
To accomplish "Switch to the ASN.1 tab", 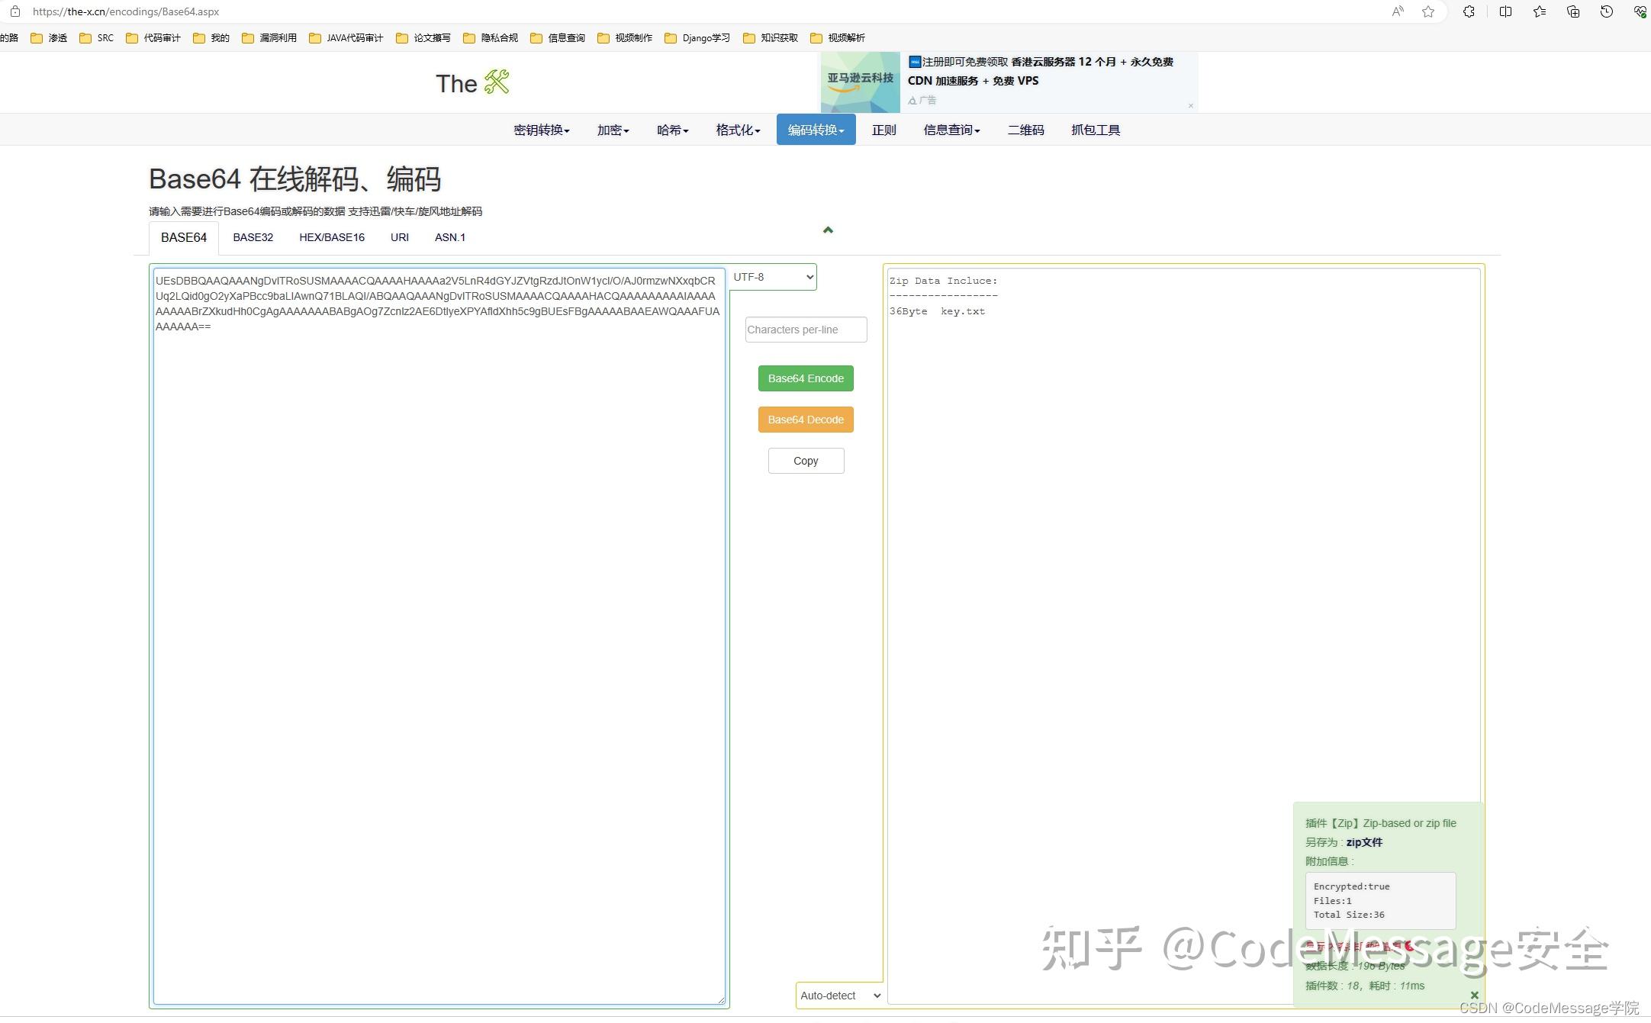I will tap(450, 237).
